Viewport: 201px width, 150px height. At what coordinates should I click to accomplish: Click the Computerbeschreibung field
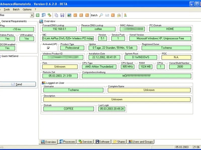coord(136,76)
